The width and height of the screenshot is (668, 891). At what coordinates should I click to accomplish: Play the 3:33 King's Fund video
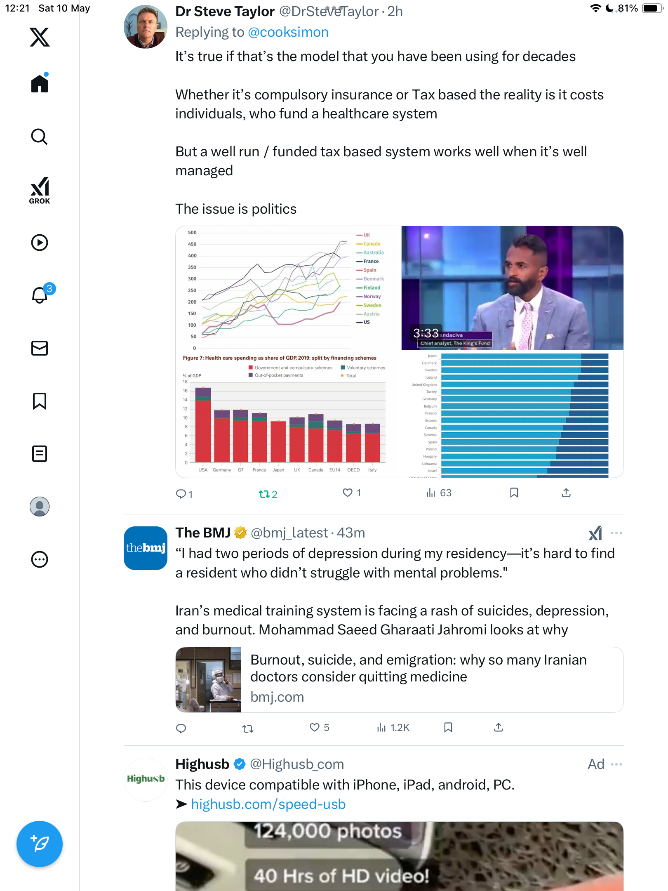[513, 288]
